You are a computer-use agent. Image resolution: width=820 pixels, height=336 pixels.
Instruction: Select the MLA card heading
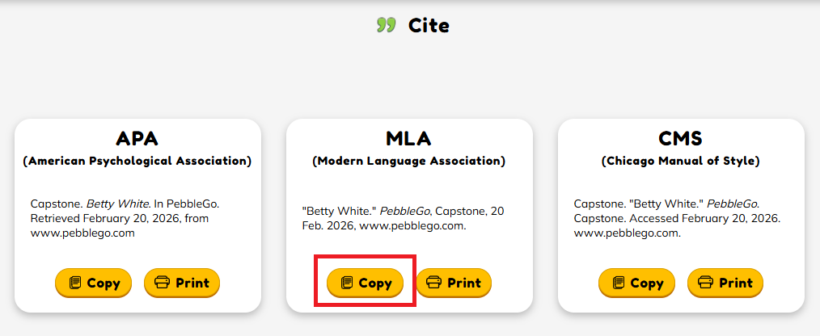408,138
